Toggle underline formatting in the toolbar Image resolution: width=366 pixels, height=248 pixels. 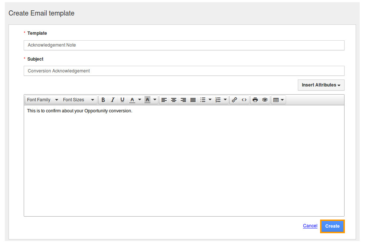tap(122, 100)
